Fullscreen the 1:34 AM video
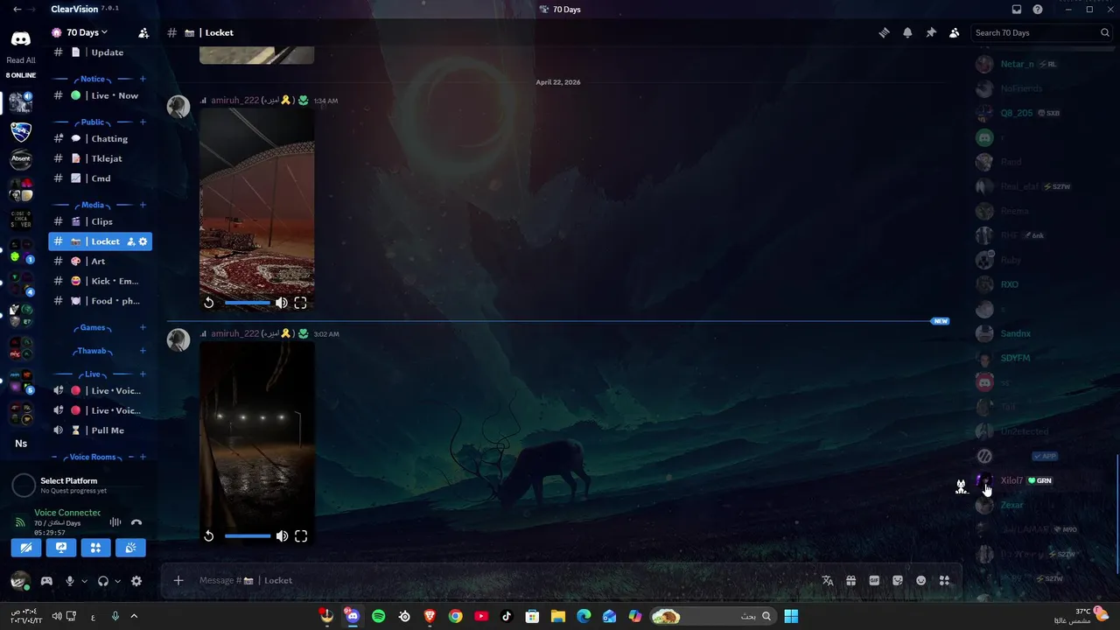The image size is (1120, 630). point(300,303)
